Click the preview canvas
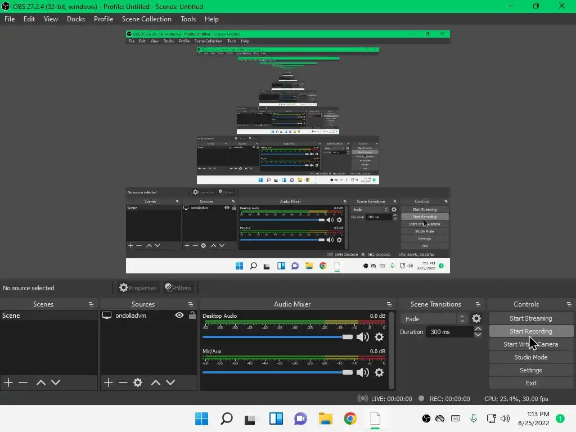 [287, 152]
